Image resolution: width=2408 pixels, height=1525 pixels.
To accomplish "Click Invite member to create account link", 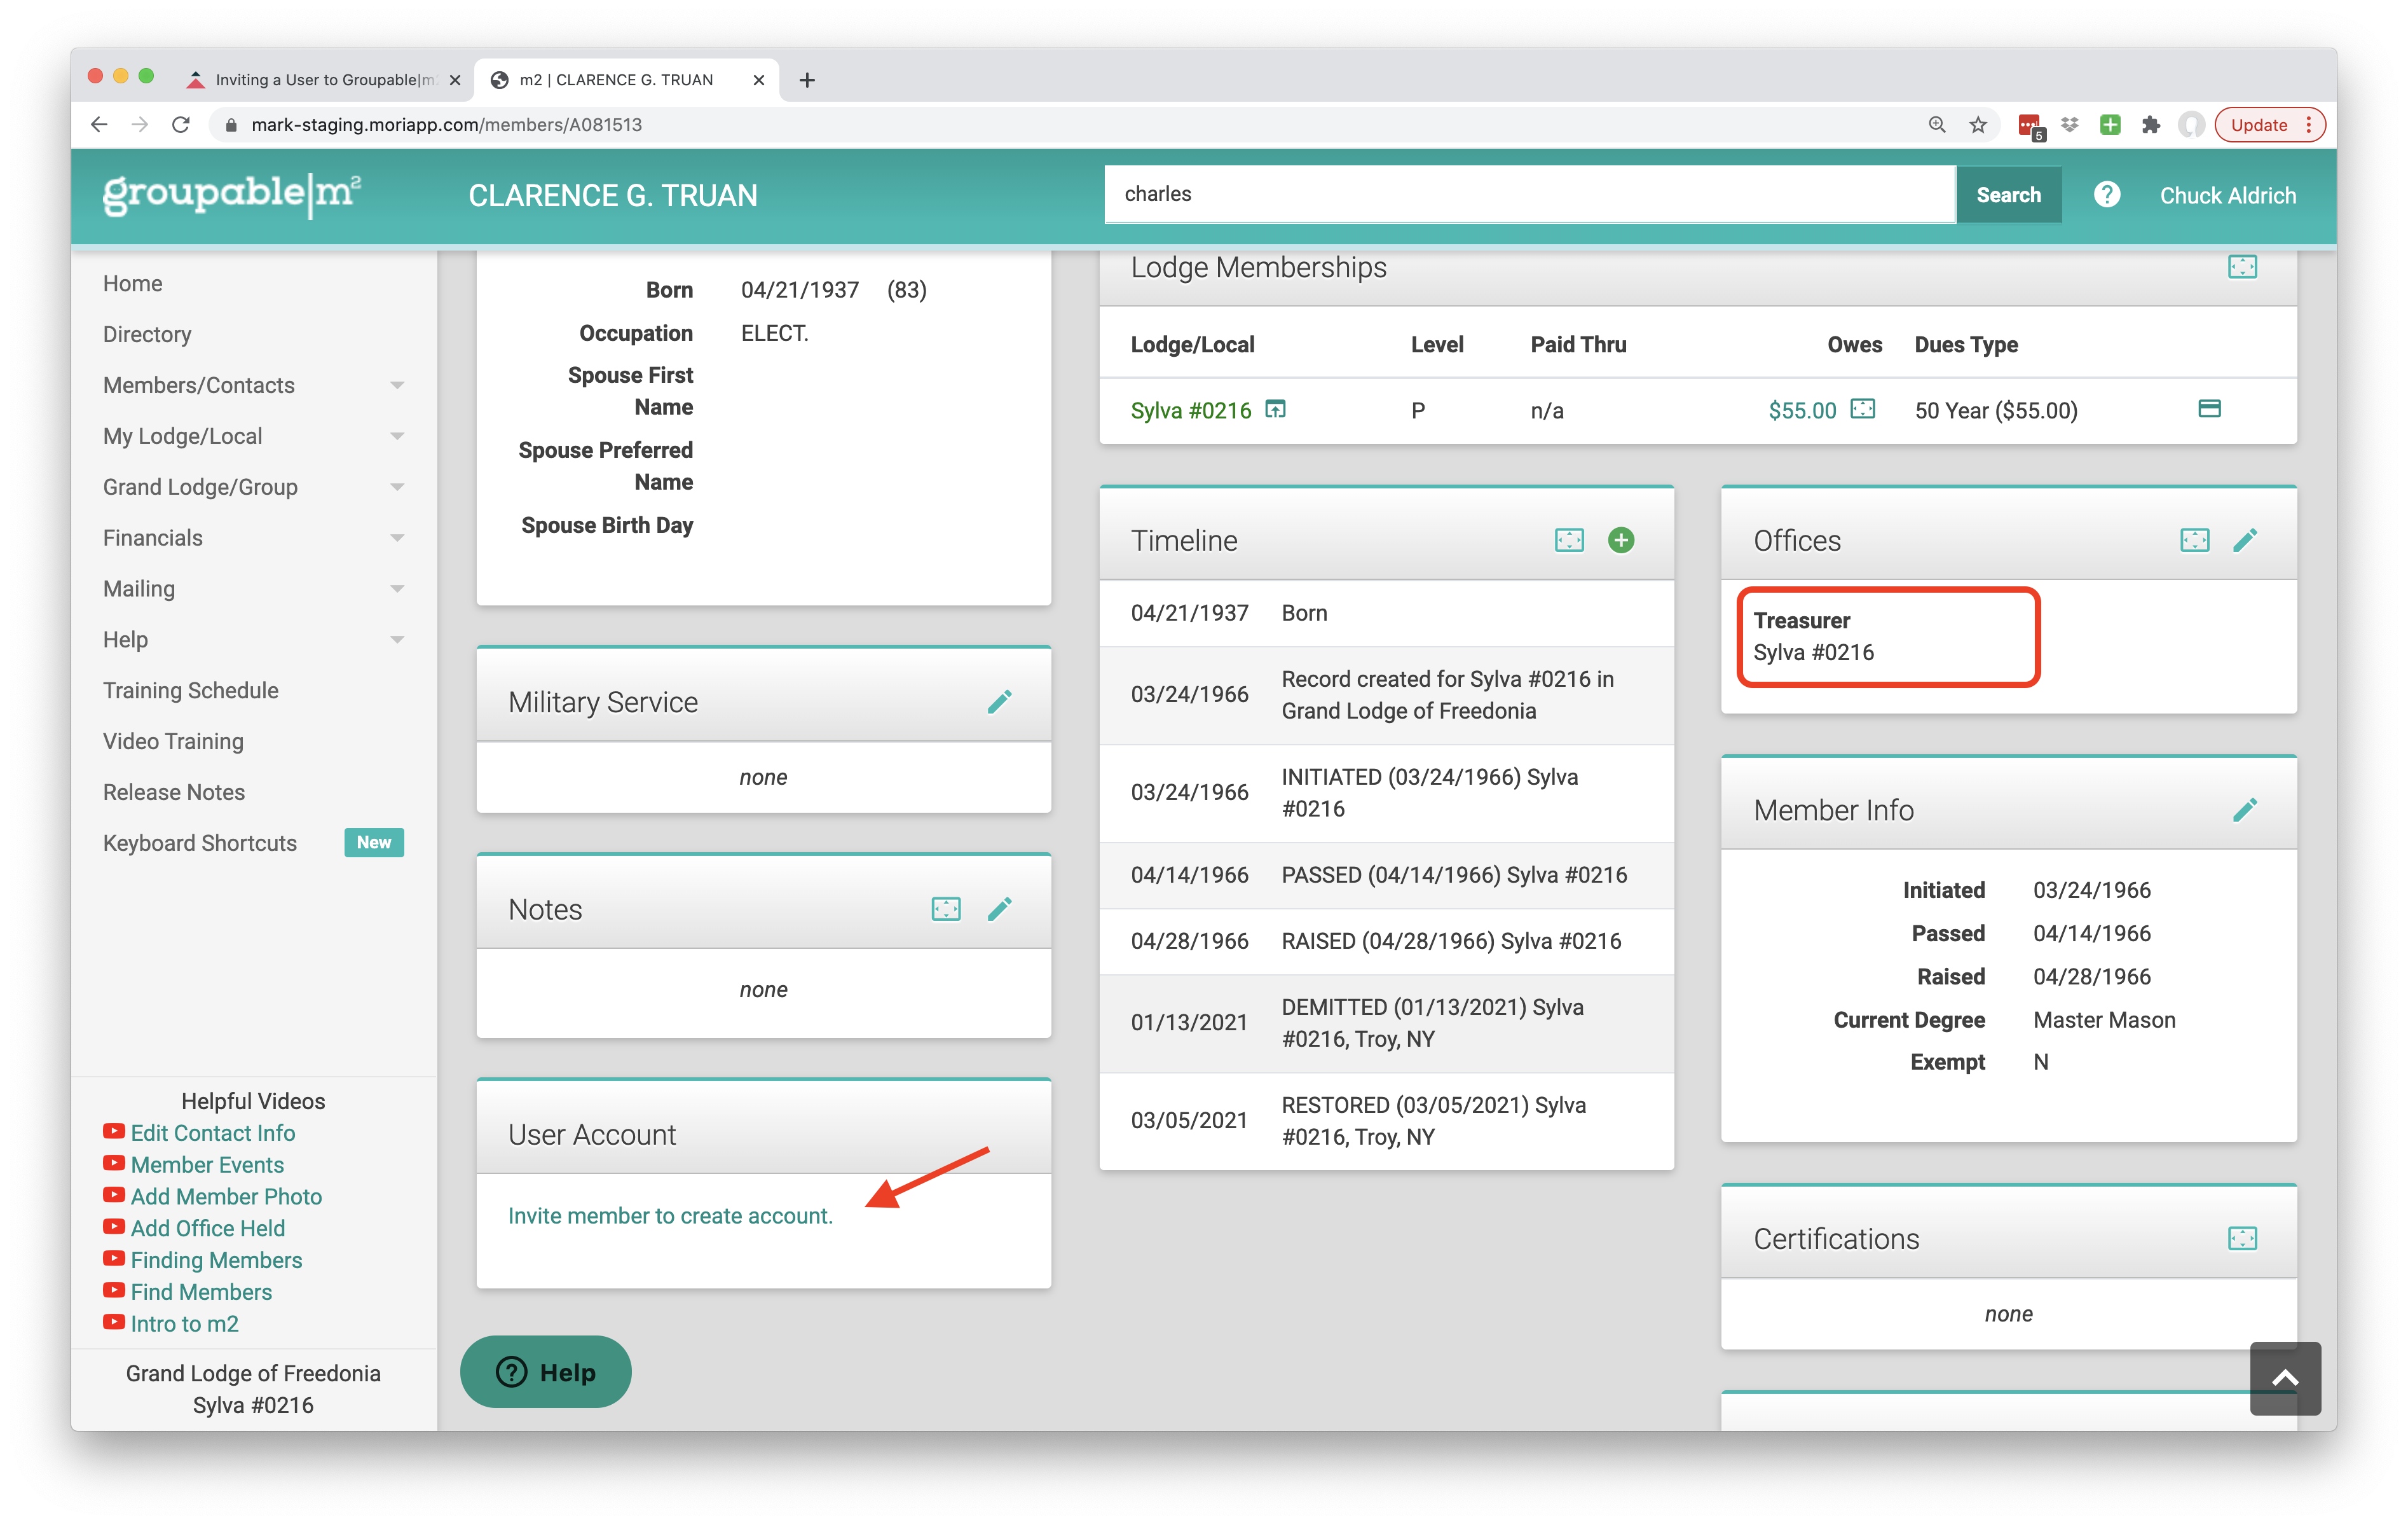I will (x=670, y=1216).
